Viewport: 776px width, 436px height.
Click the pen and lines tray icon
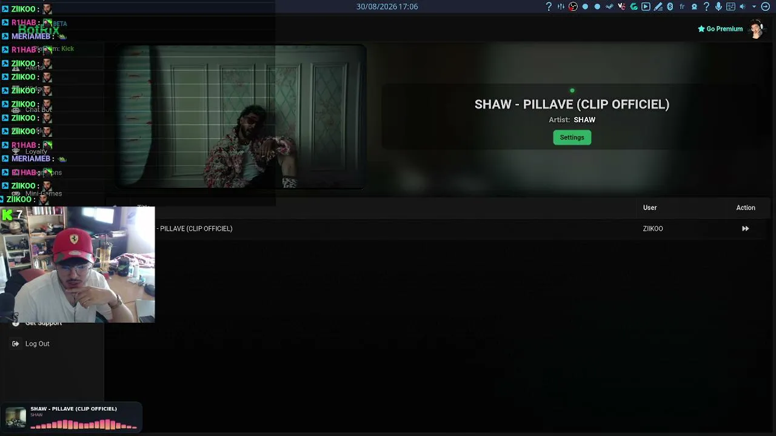click(x=658, y=7)
